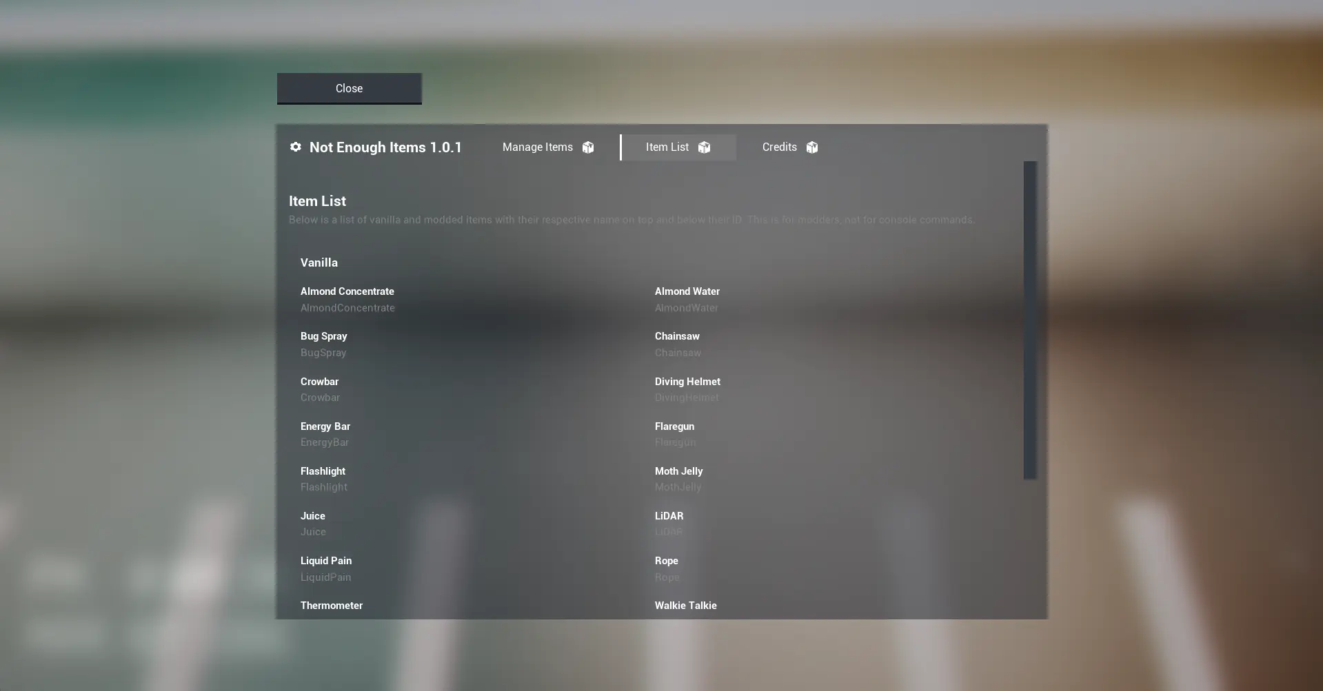Click the Chainsaw item name
The image size is (1323, 691).
point(676,336)
